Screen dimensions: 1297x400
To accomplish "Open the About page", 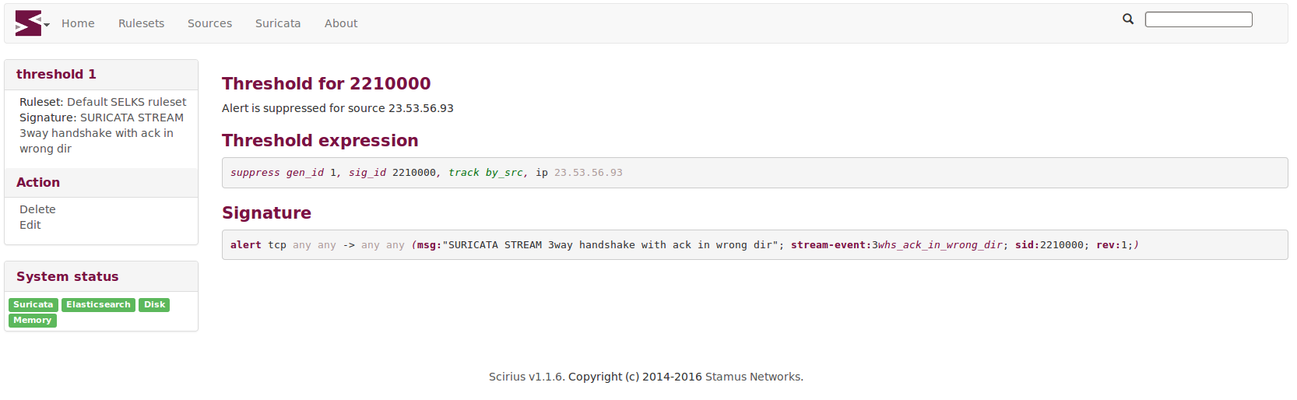I will click(341, 23).
